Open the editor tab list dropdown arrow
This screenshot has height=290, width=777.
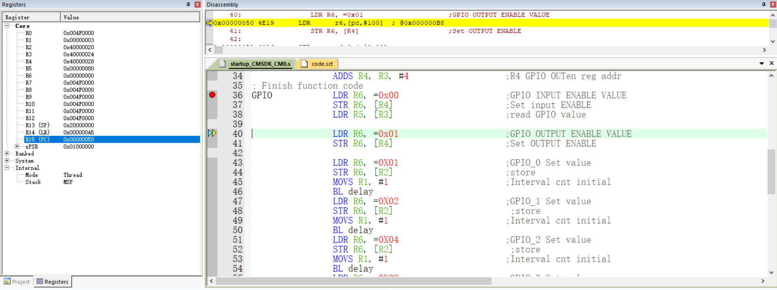(x=762, y=64)
